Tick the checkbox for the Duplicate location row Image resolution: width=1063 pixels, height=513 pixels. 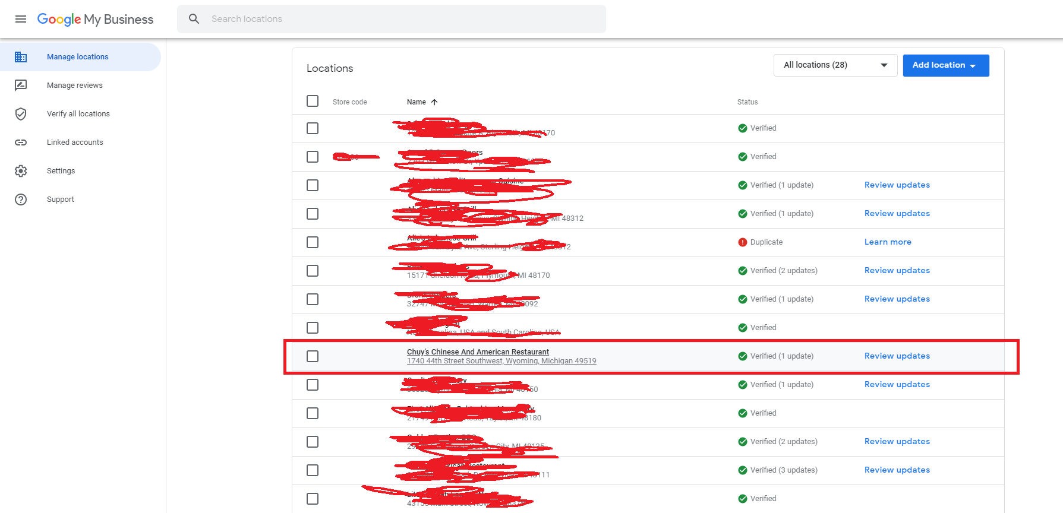pyautogui.click(x=313, y=242)
